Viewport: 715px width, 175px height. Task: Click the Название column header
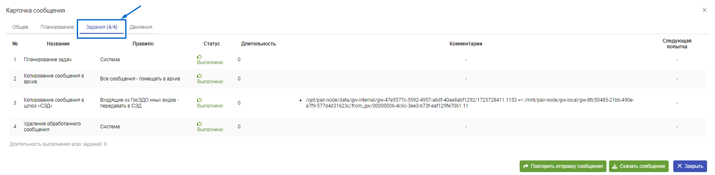pyautogui.click(x=58, y=44)
